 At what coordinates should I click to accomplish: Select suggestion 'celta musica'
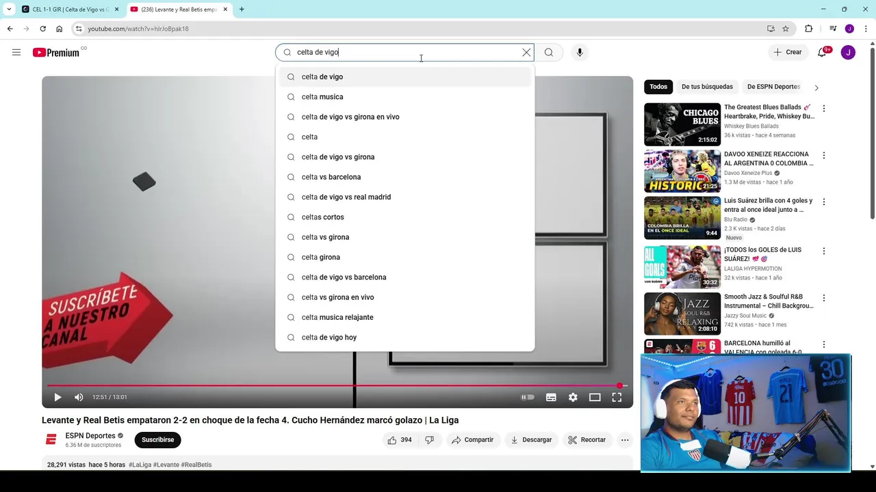(x=404, y=97)
